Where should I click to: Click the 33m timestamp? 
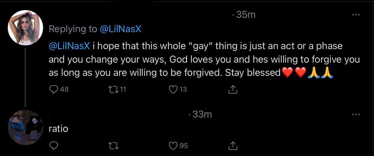tap(202, 114)
